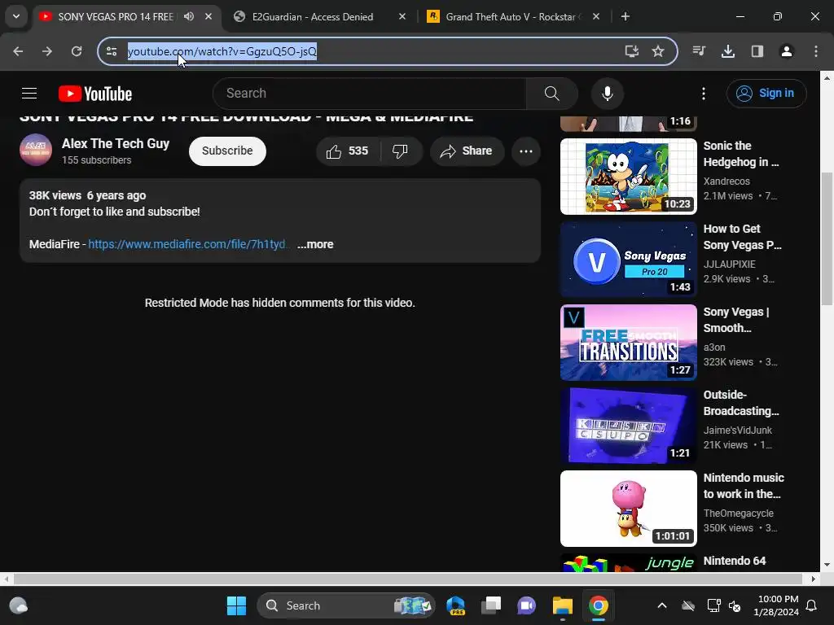This screenshot has height=625, width=834.
Task: Open Chrome three-dot menu
Action: 816,51
